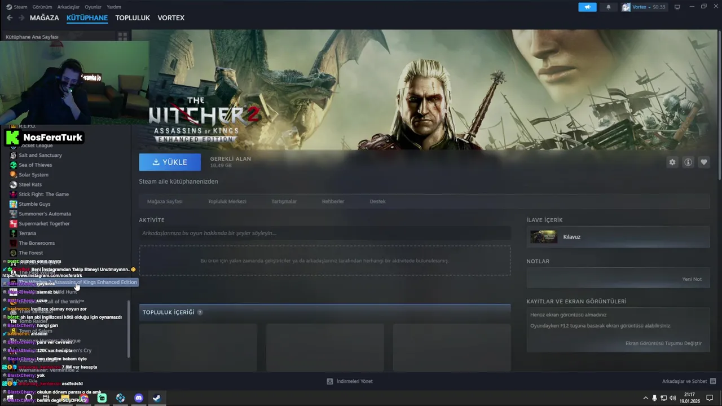Open the Rehberler link

pos(333,201)
